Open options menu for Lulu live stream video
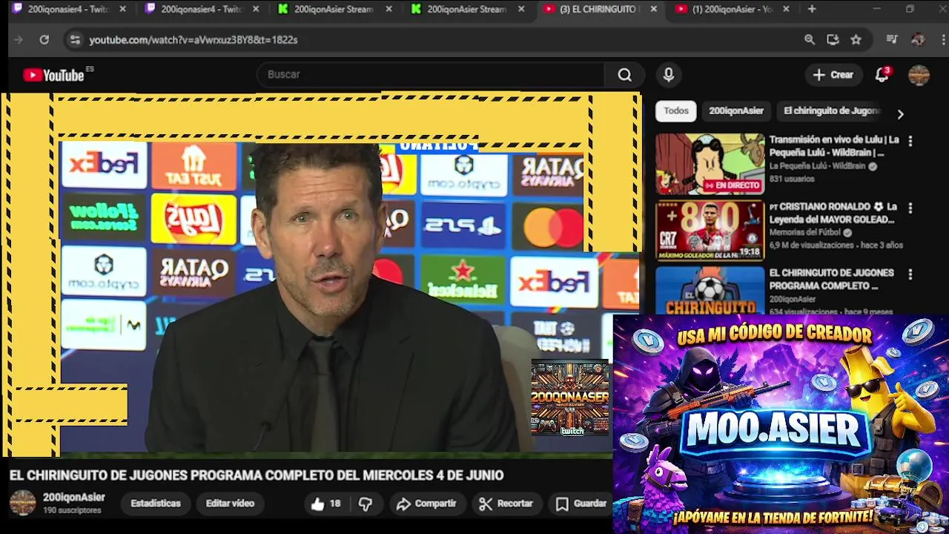The width and height of the screenshot is (949, 534). [910, 141]
